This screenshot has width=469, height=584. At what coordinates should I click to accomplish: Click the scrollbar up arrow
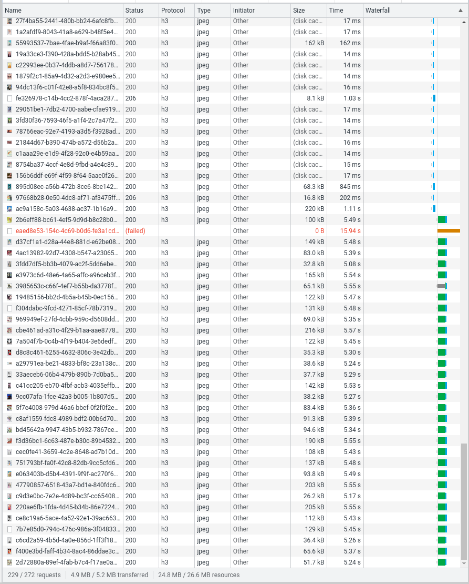pyautogui.click(x=464, y=22)
